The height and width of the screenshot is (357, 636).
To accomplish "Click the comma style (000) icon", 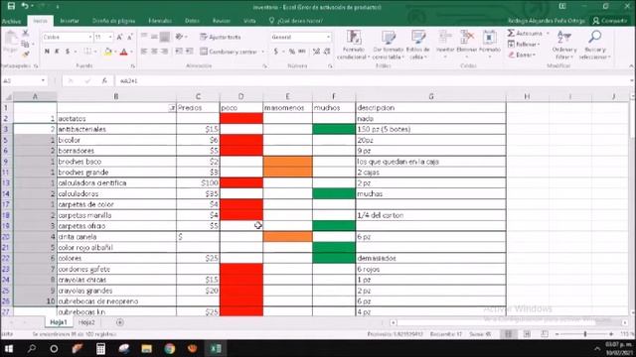I will click(x=302, y=52).
